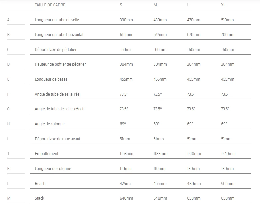Screen dimensions: 260x211
Task: Click the Déport d'axe de pédalier row
Action: click(x=55, y=50)
